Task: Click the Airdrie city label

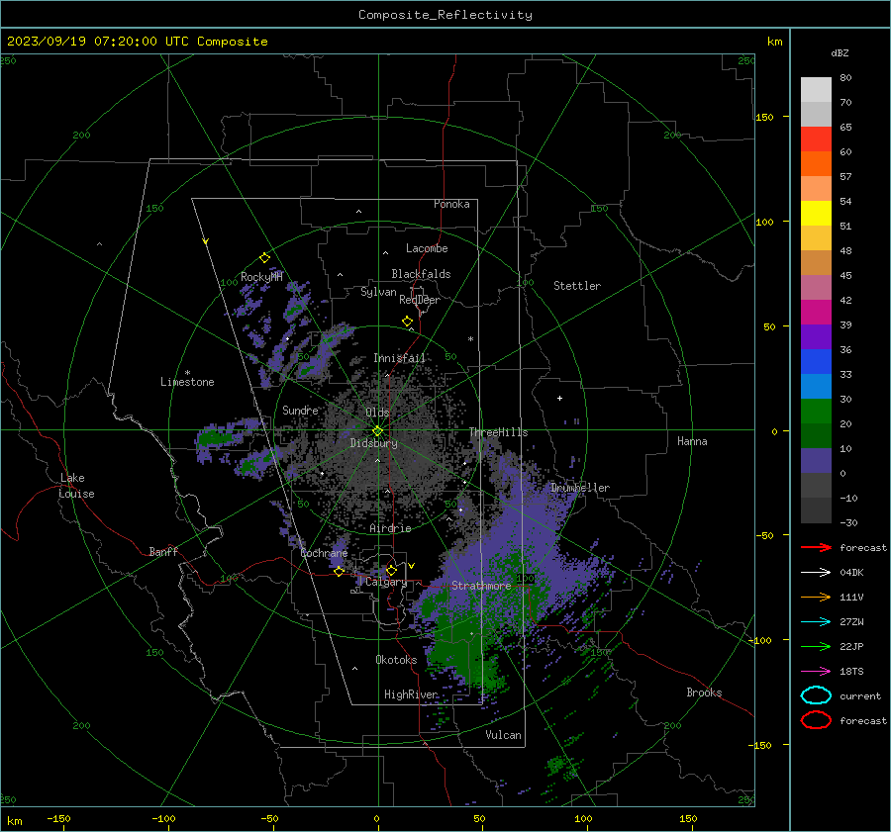Action: point(390,528)
